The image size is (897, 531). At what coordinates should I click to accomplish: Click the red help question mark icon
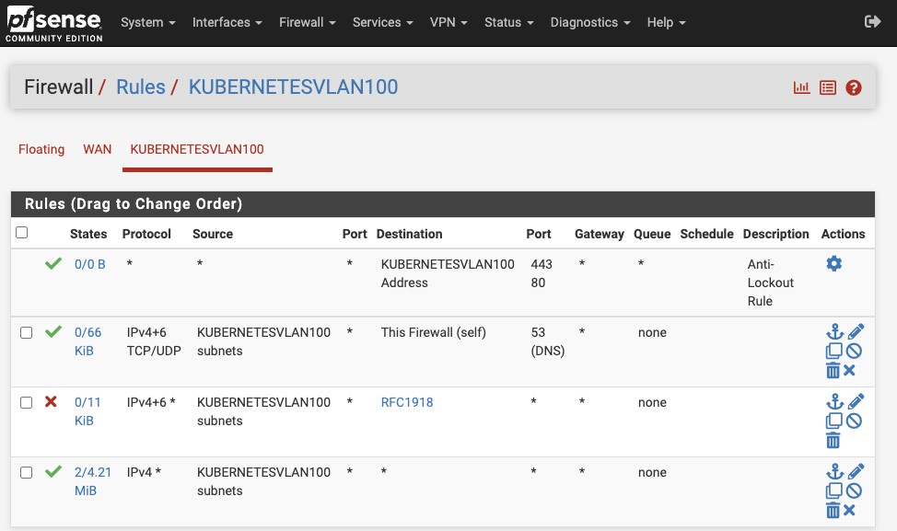pyautogui.click(x=854, y=87)
